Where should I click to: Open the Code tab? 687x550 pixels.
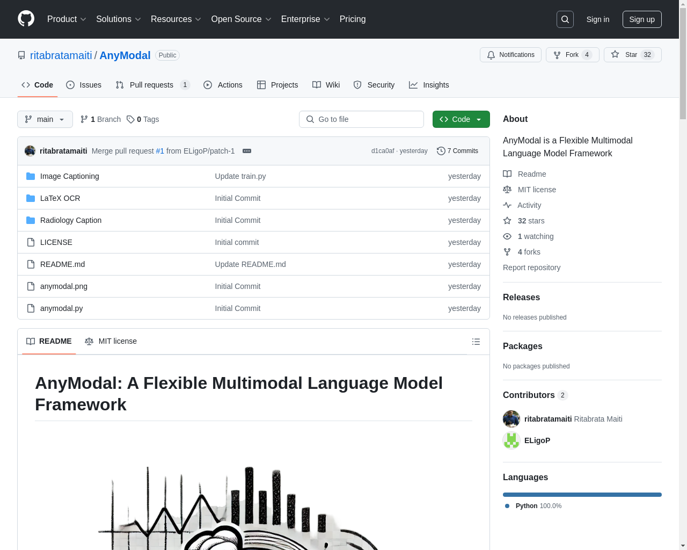pyautogui.click(x=38, y=85)
